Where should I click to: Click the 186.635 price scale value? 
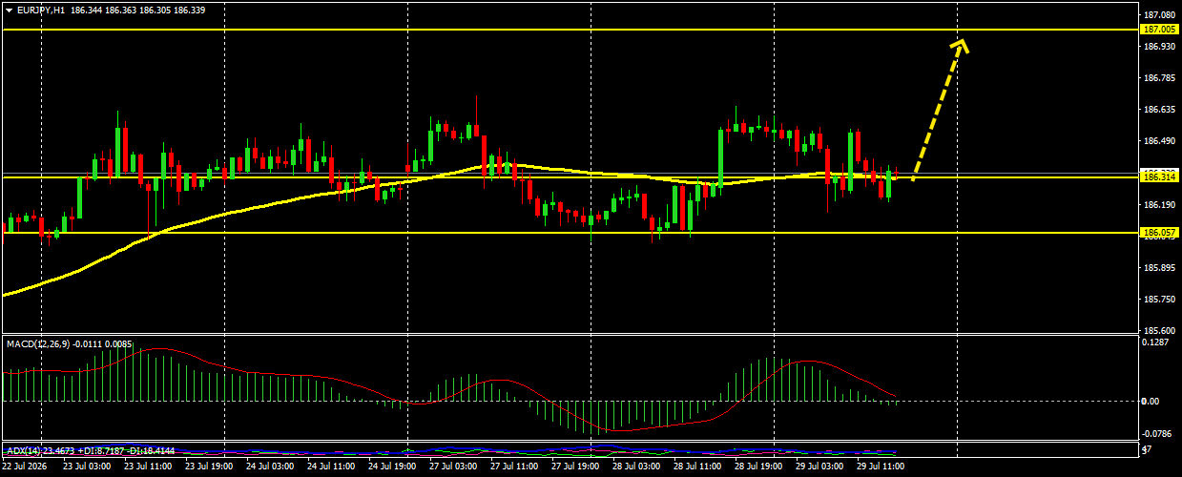click(1159, 110)
